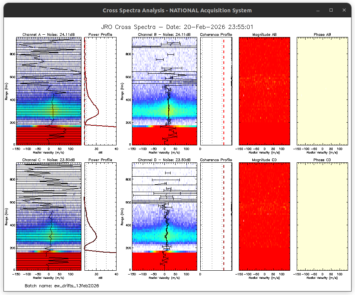Click the Power Profile plot beside Channel A

click(100, 91)
